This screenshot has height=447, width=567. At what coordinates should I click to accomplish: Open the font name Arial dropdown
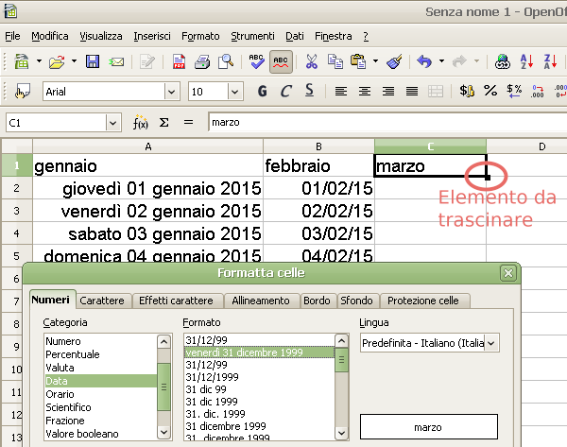(x=172, y=92)
